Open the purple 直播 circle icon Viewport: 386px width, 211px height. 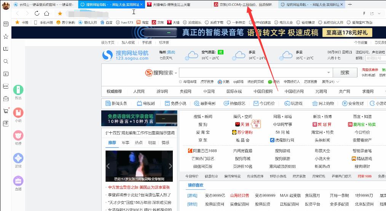click(18, 181)
